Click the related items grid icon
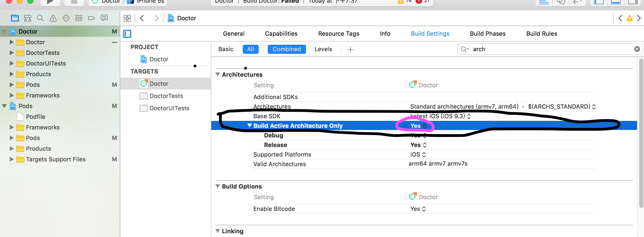Screen dimensions: 644x237 pos(127,18)
